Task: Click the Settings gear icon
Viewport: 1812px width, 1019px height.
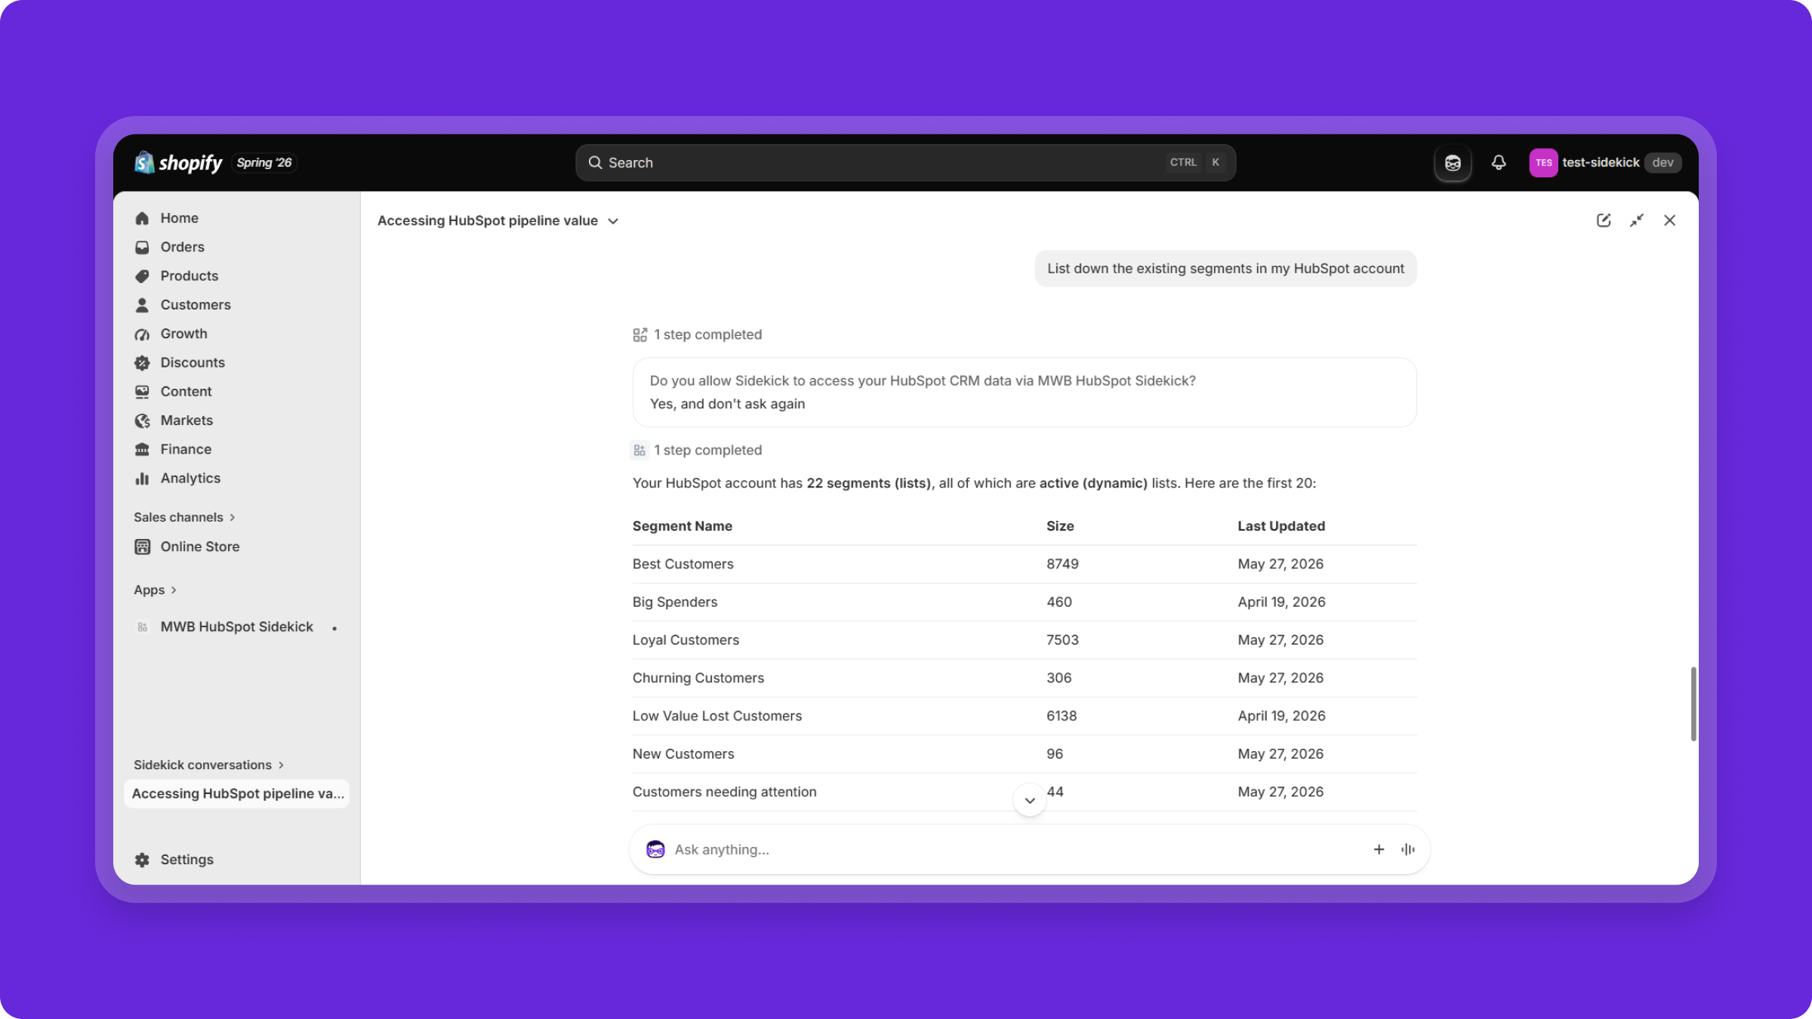Action: pyautogui.click(x=142, y=860)
